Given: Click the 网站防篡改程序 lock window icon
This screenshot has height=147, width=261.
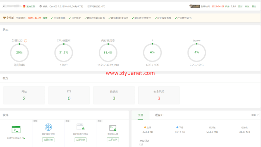Looking at the screenshot, I should pos(81,127).
